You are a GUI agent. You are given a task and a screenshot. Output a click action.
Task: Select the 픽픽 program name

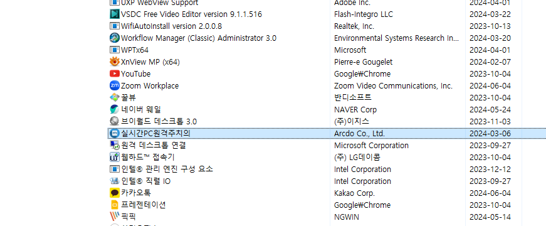click(129, 217)
